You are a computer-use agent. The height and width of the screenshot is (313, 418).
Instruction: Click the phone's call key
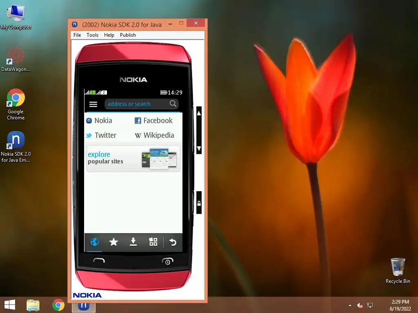pyautogui.click(x=99, y=260)
